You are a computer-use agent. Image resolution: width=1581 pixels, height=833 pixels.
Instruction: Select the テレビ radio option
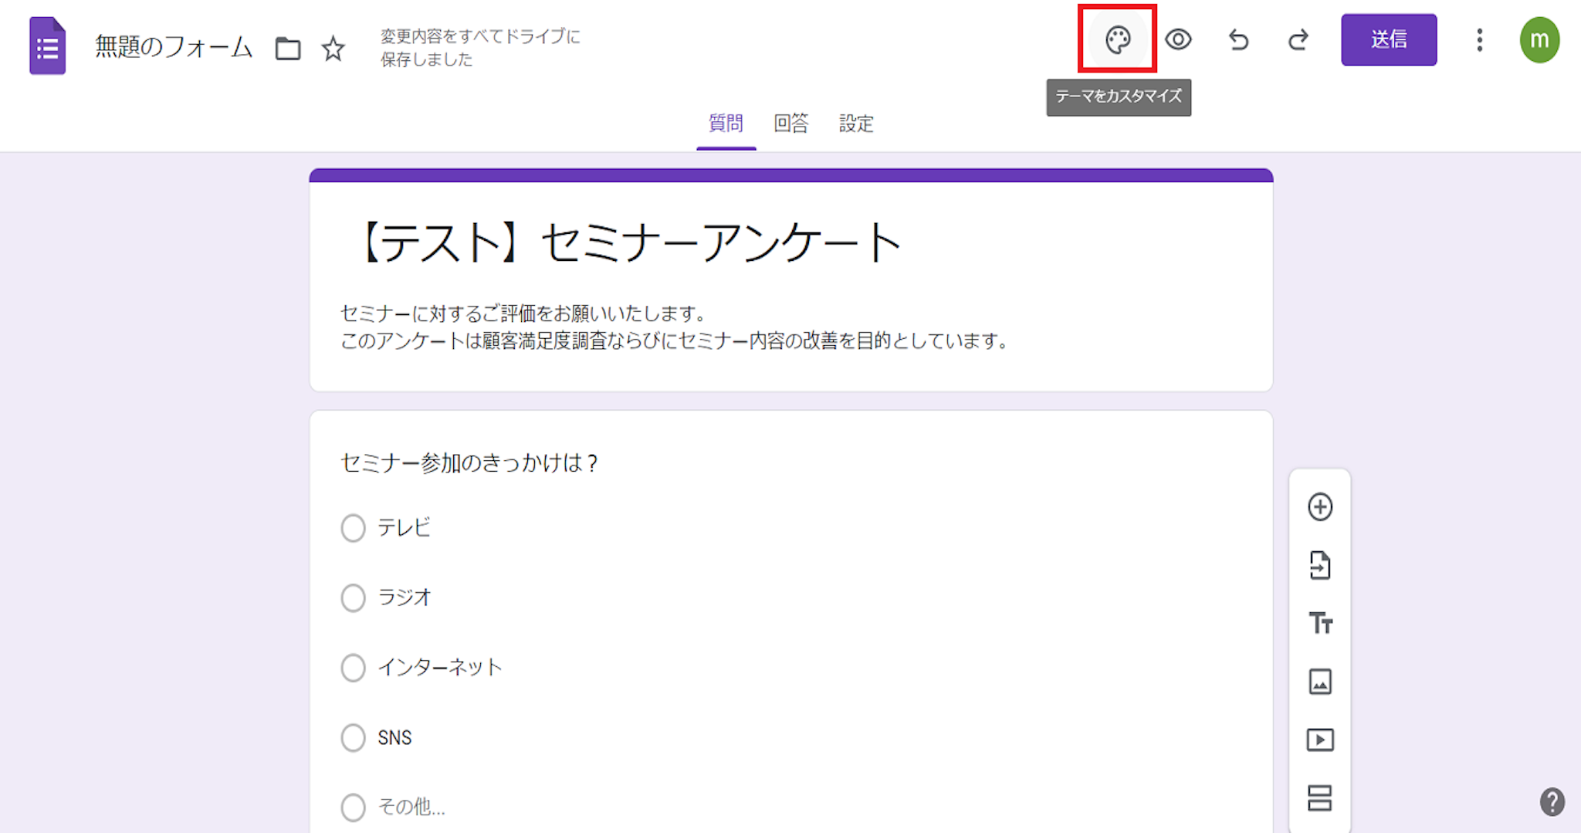[354, 528]
